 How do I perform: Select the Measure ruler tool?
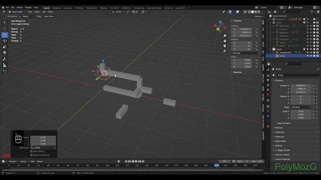(5, 65)
